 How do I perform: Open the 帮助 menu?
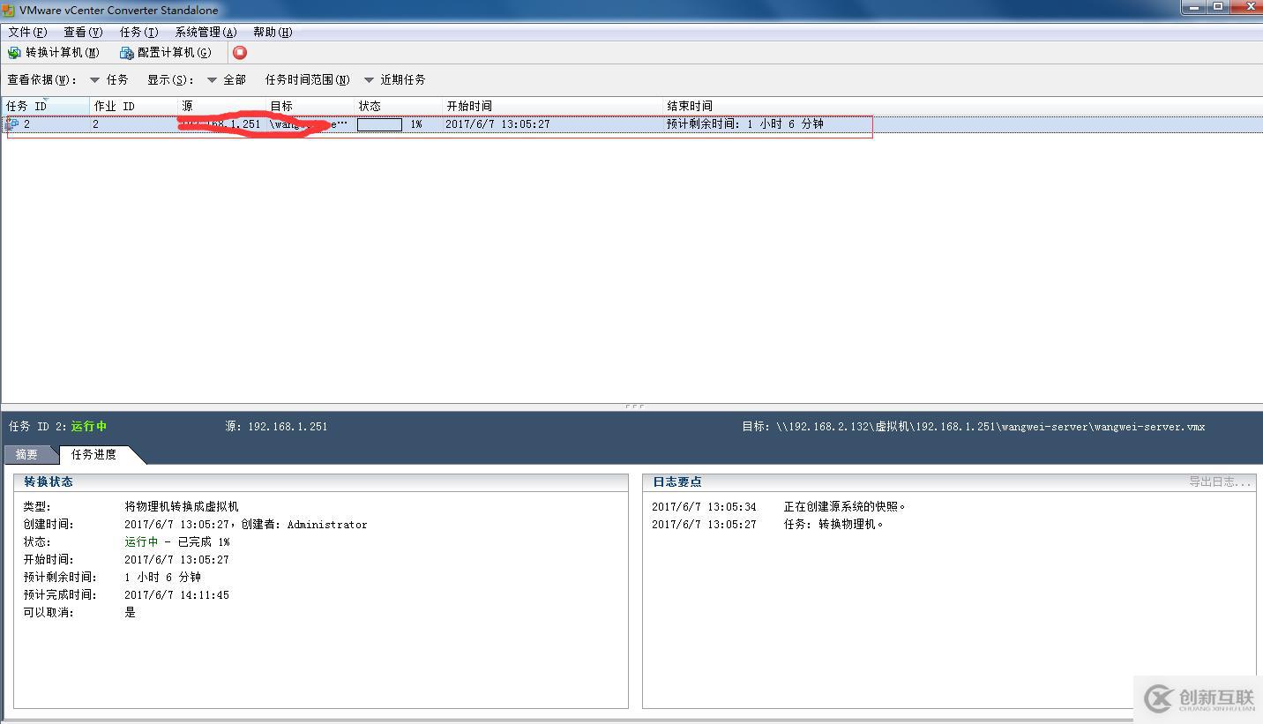[272, 31]
